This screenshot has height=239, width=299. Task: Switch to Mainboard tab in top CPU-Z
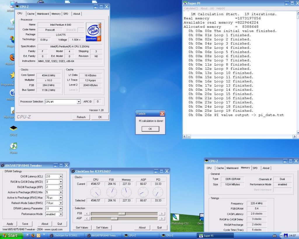point(43,14)
